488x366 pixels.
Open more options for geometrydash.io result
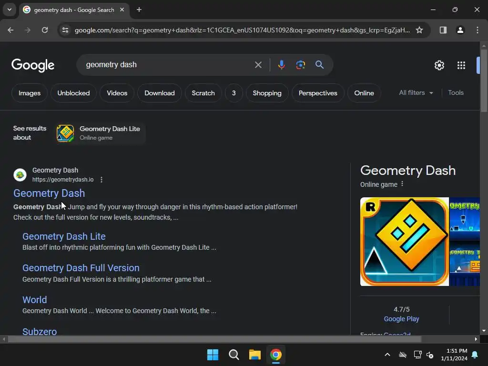click(x=102, y=180)
